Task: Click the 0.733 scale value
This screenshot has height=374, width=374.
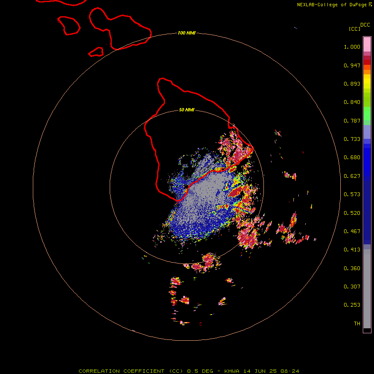Action: click(x=352, y=139)
